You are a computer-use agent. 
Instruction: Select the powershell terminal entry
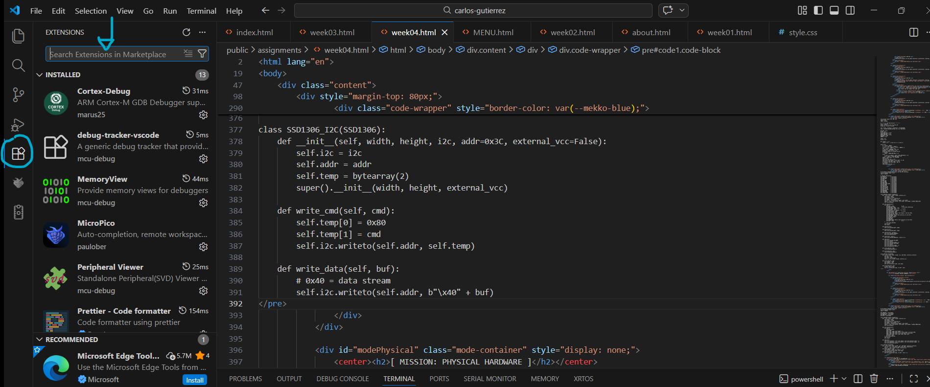(801, 379)
